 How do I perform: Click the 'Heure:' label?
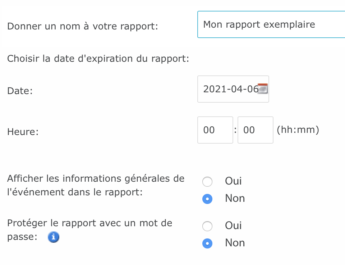click(23, 132)
